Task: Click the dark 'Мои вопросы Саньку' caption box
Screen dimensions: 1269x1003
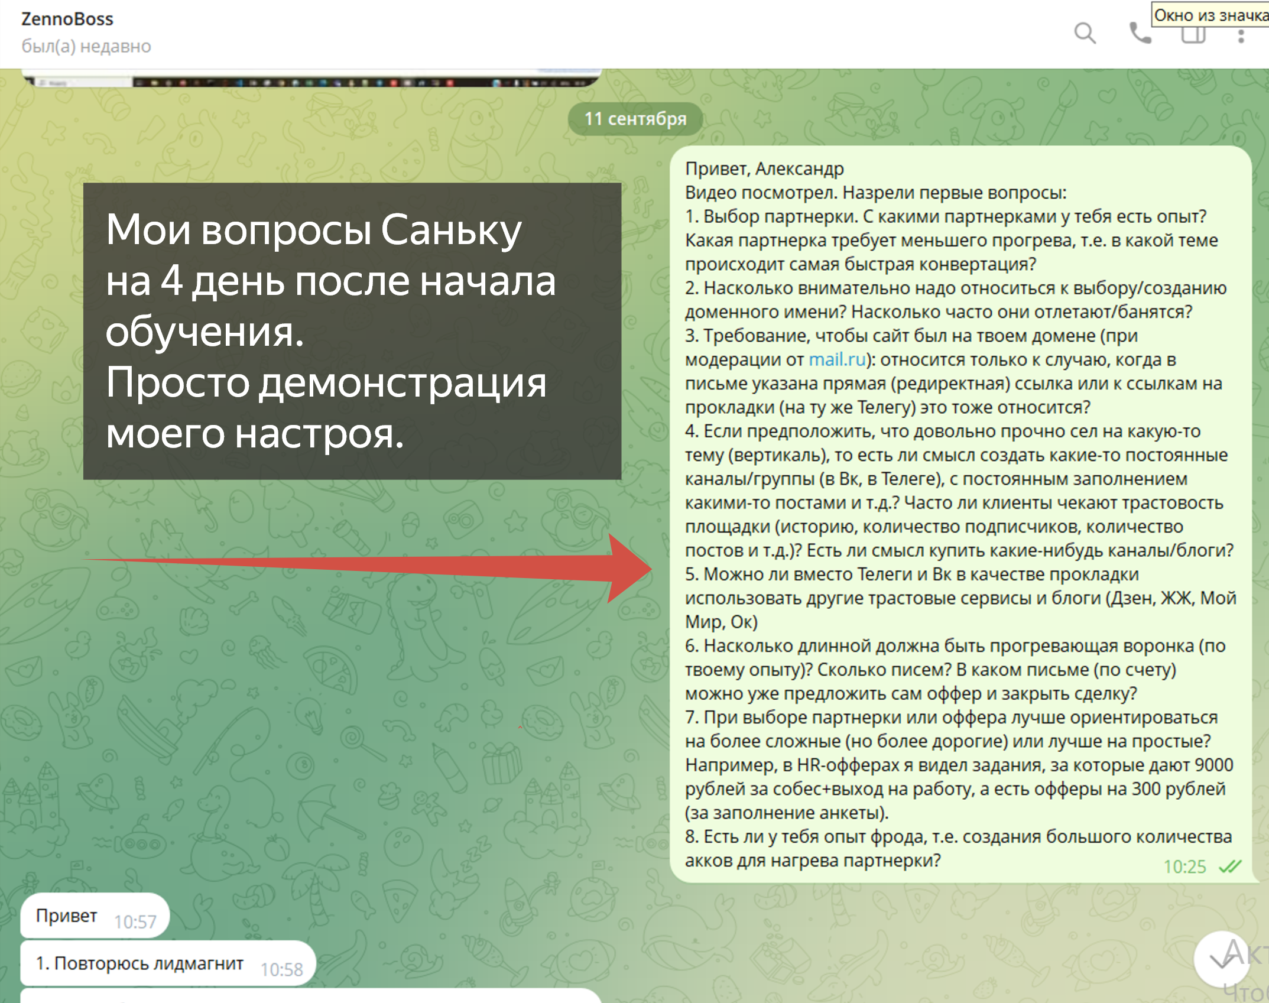Action: [x=352, y=331]
